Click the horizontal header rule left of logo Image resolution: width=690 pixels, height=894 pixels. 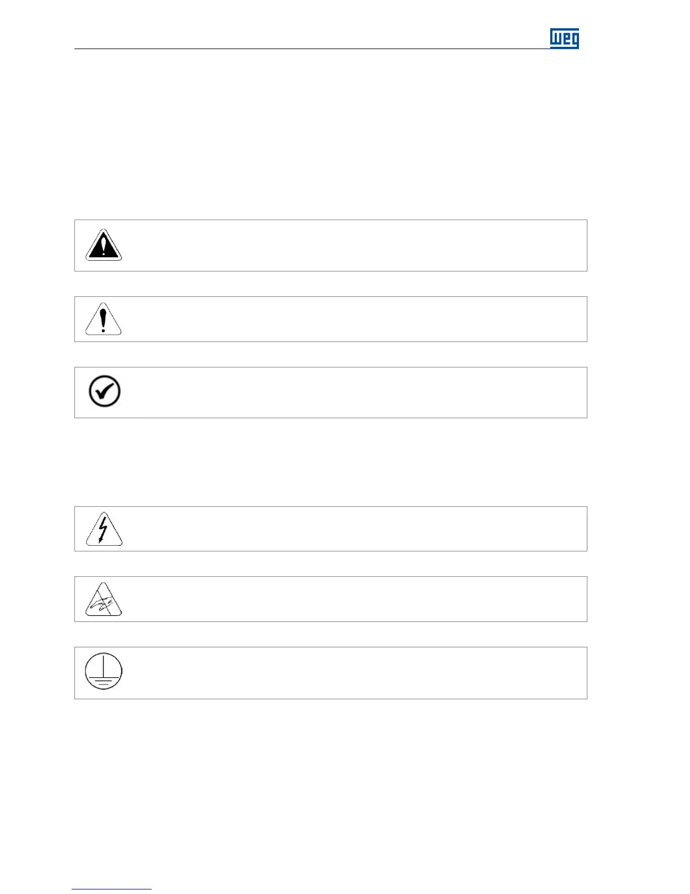click(x=310, y=49)
